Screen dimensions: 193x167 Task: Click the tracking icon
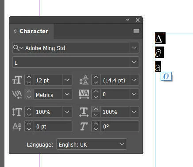click(84, 94)
